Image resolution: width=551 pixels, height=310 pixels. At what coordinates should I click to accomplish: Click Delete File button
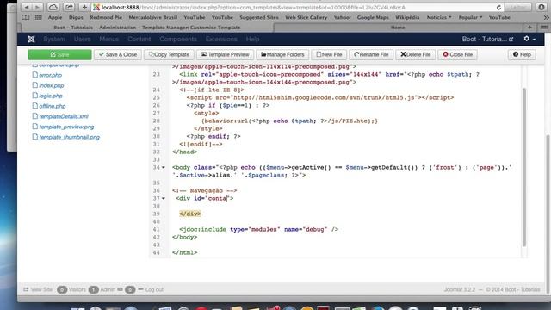[415, 54]
